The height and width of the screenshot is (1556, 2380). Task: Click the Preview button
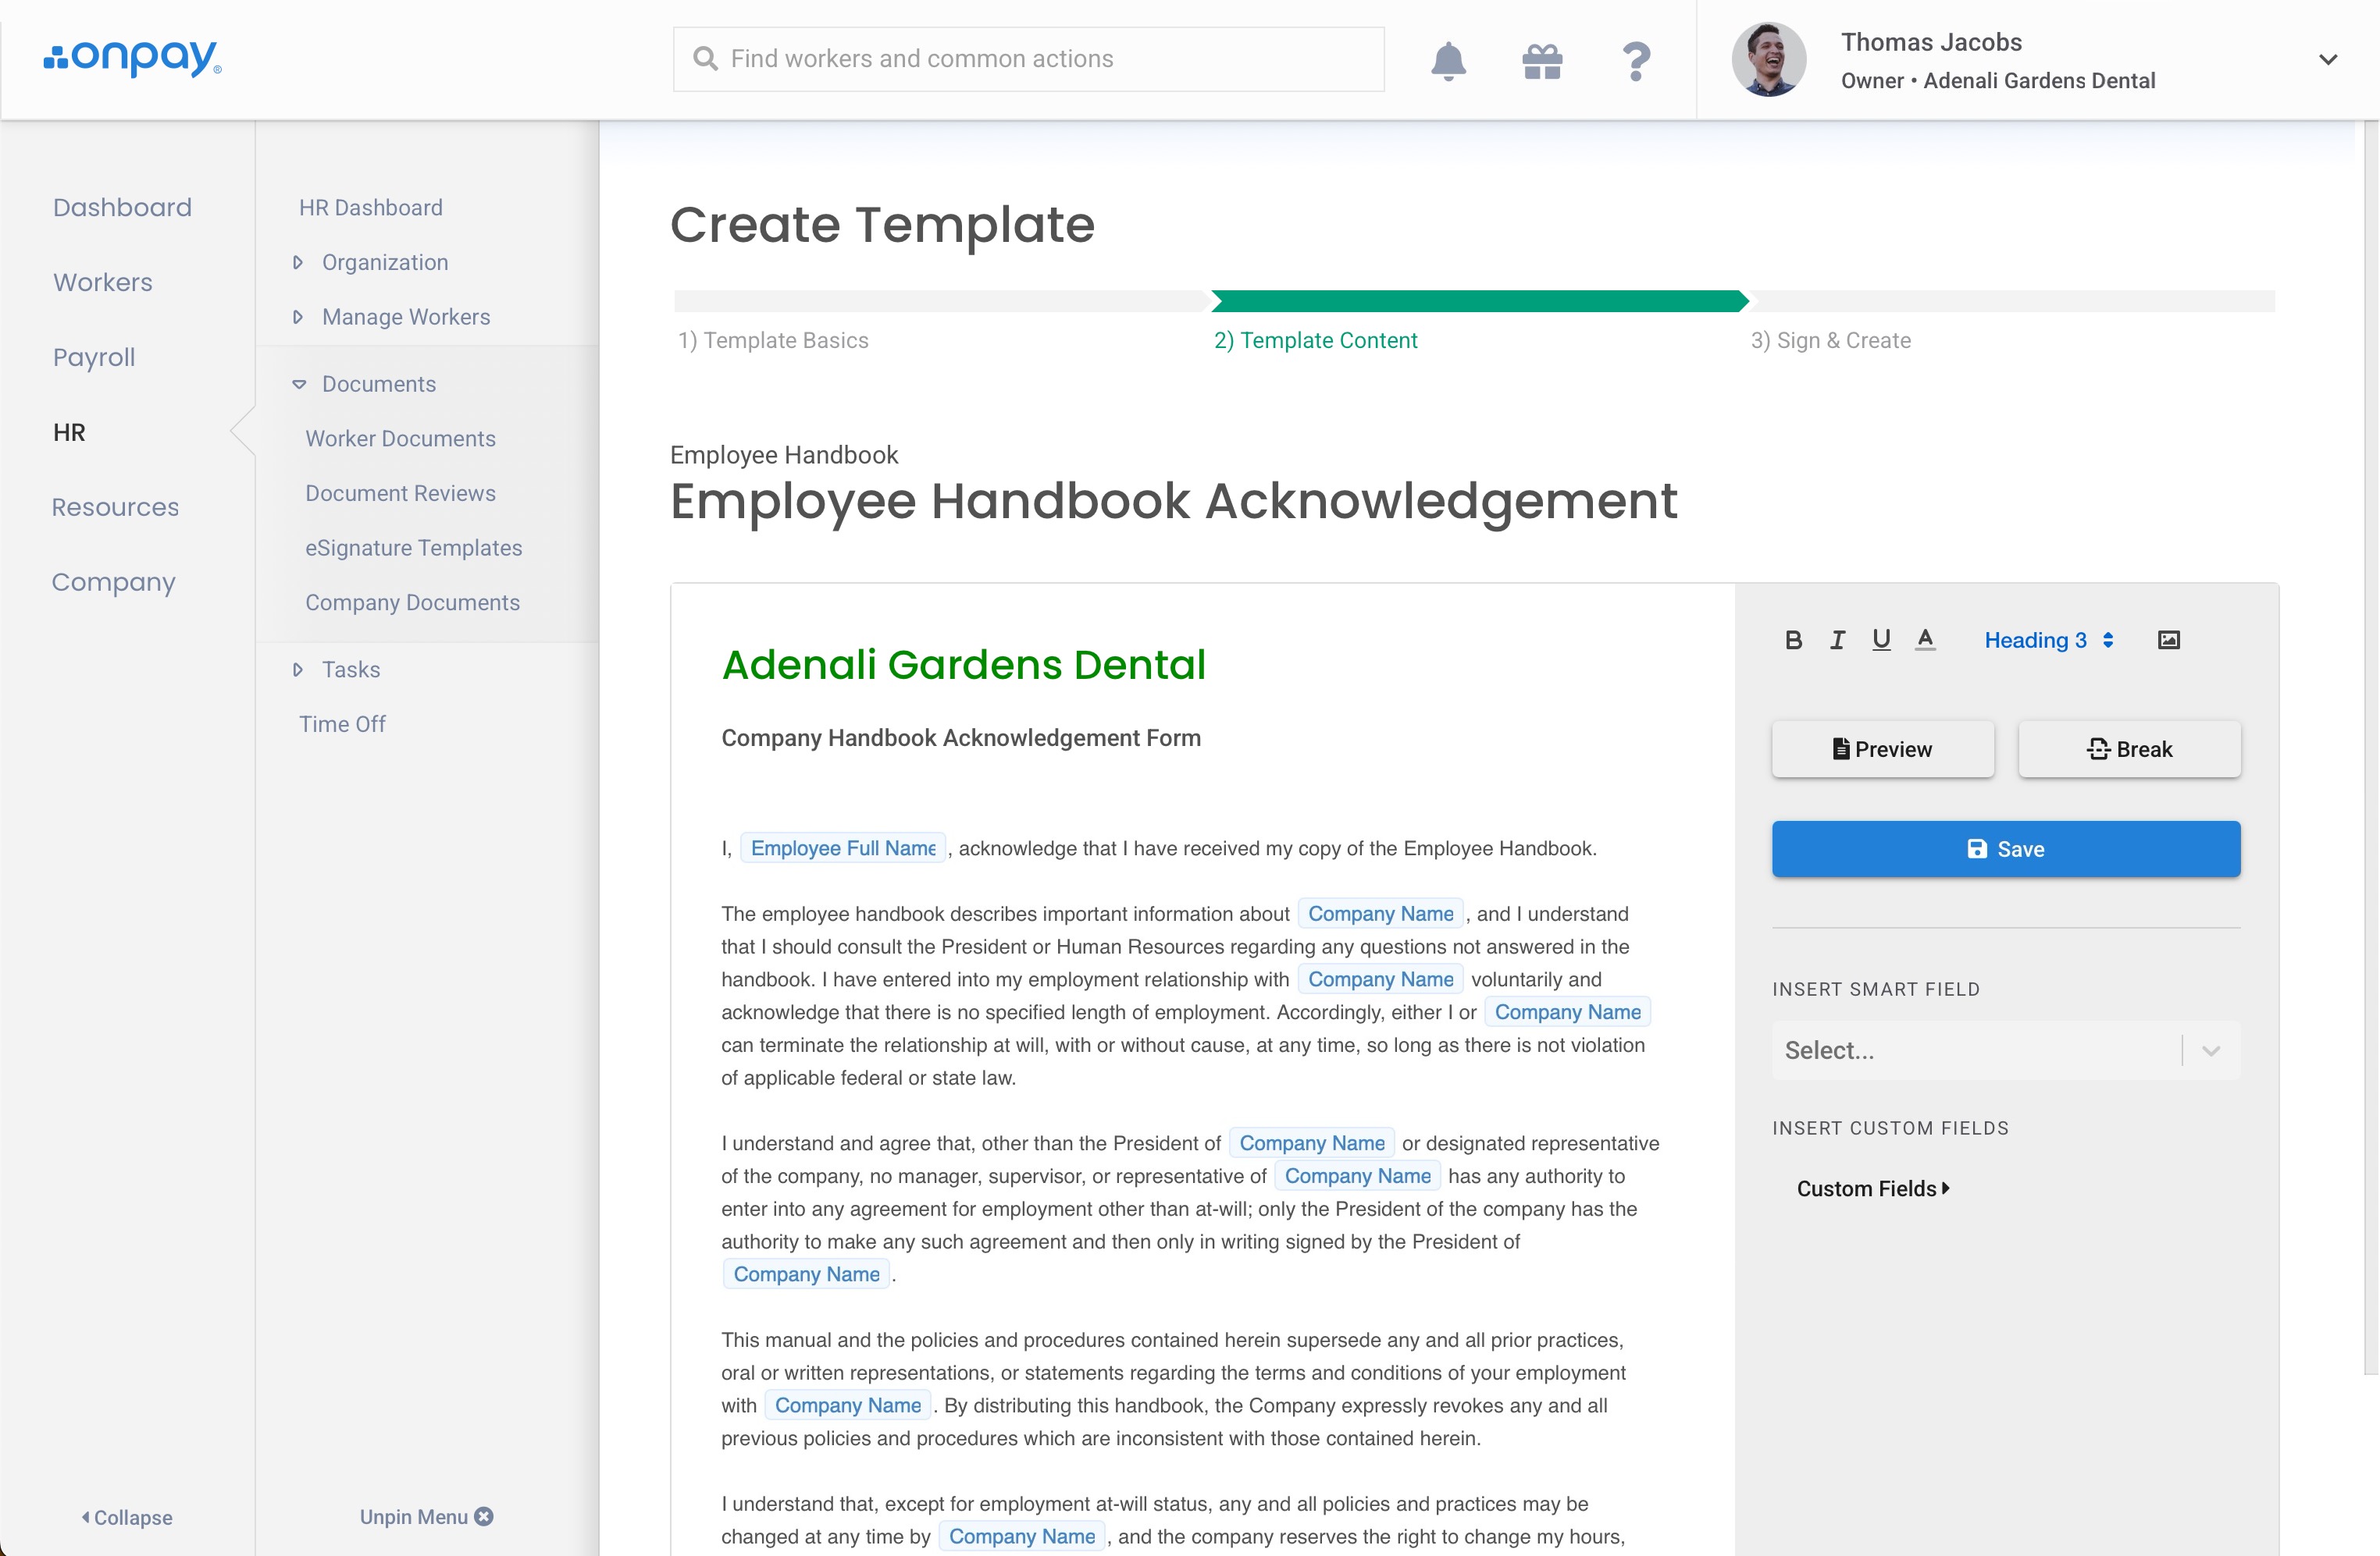point(1882,750)
